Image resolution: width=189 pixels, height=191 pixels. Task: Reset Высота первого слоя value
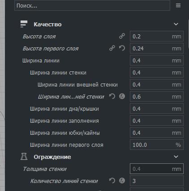(x=122, y=48)
